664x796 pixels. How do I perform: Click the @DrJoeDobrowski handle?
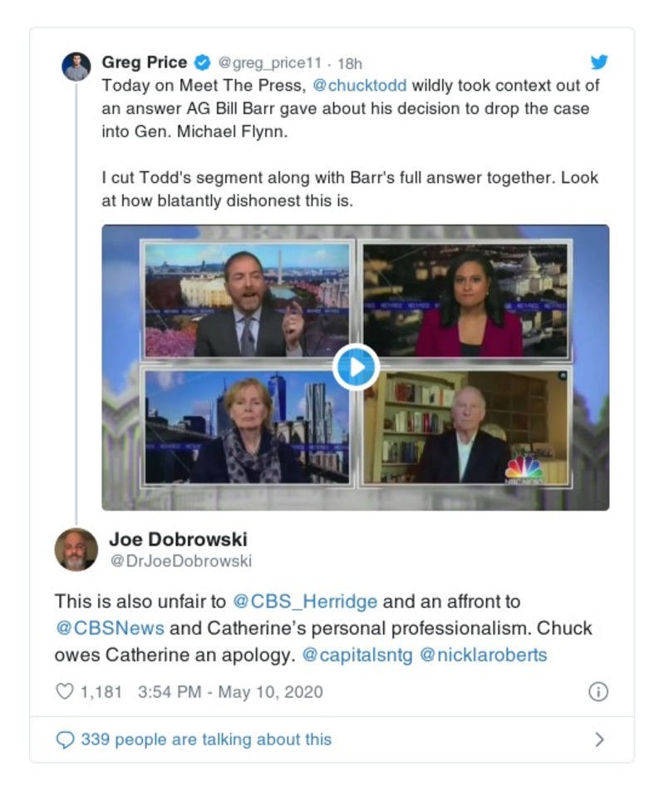coord(181,561)
